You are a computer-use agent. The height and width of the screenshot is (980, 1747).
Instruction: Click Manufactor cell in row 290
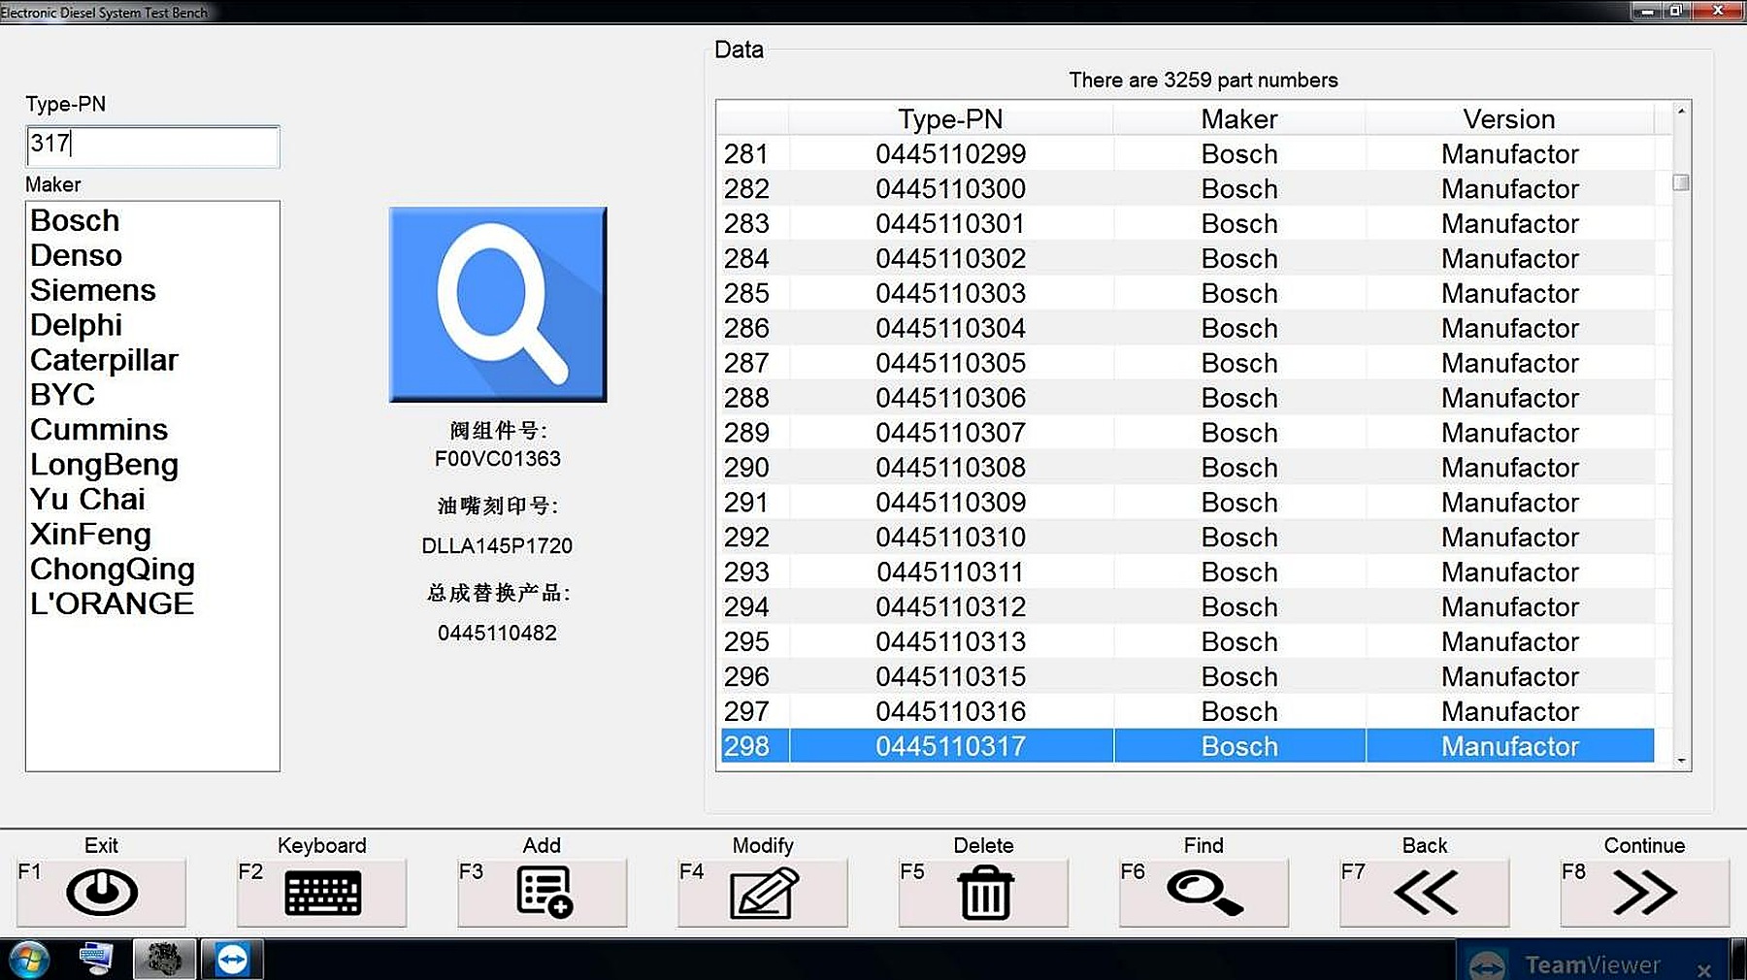[1509, 468]
